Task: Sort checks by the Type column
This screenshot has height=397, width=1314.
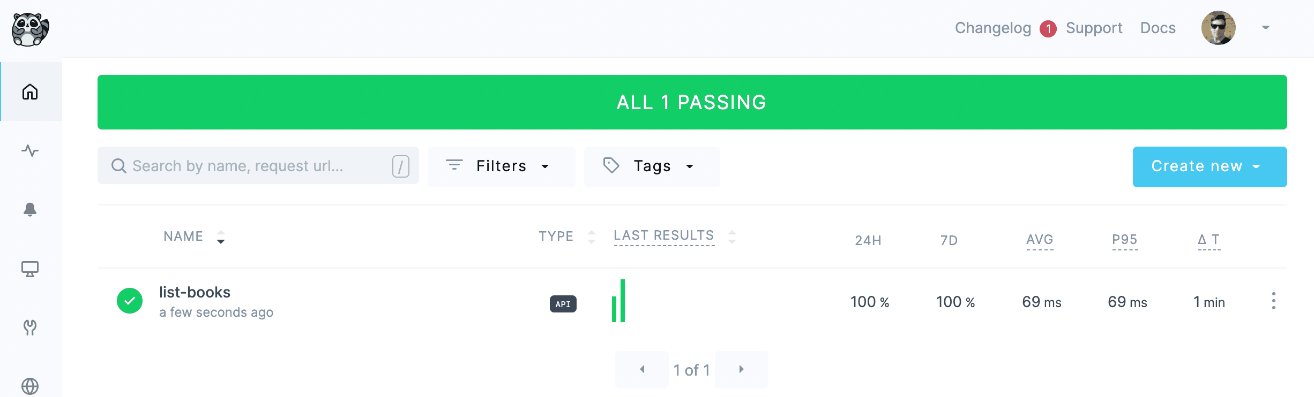Action: click(556, 236)
